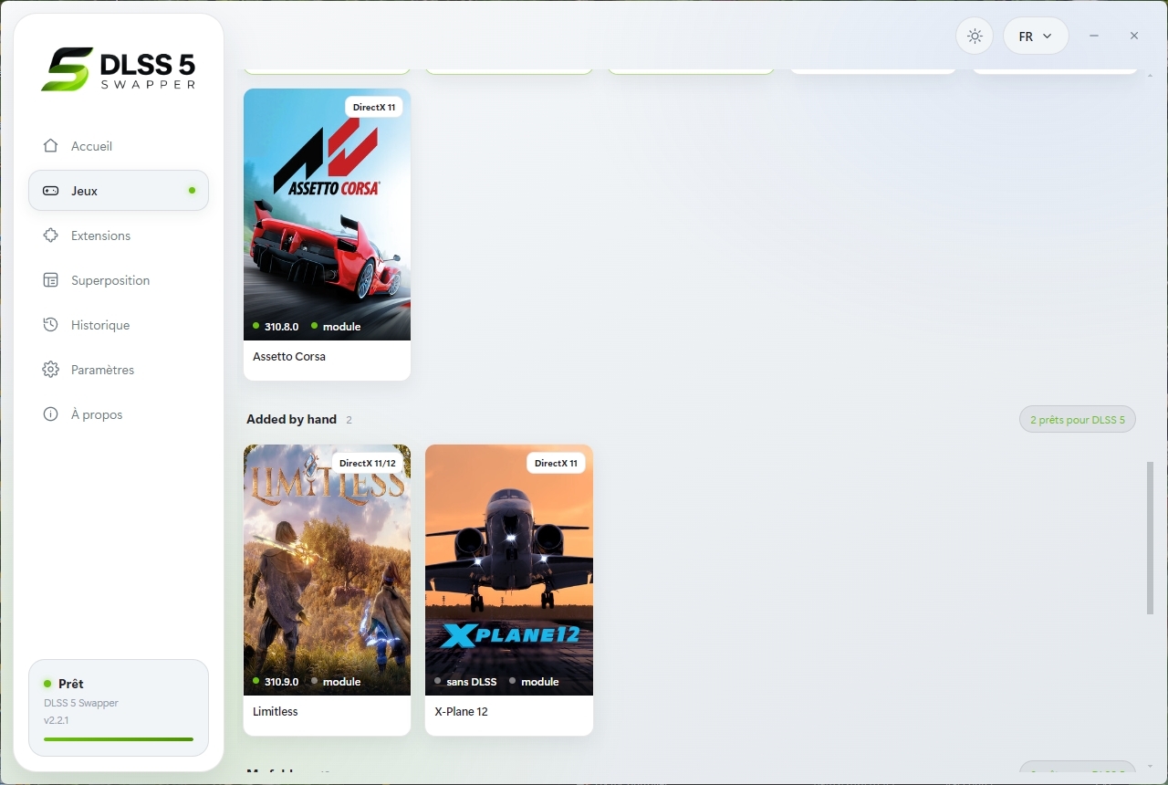Viewport: 1168px width, 785px height.
Task: Click the Limitless card title
Action: [x=276, y=712]
